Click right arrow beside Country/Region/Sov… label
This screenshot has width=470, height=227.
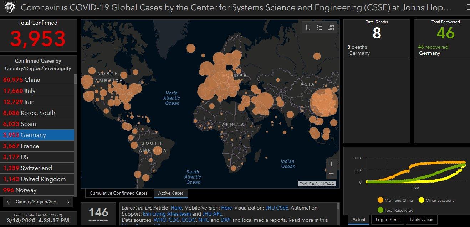tap(68, 202)
